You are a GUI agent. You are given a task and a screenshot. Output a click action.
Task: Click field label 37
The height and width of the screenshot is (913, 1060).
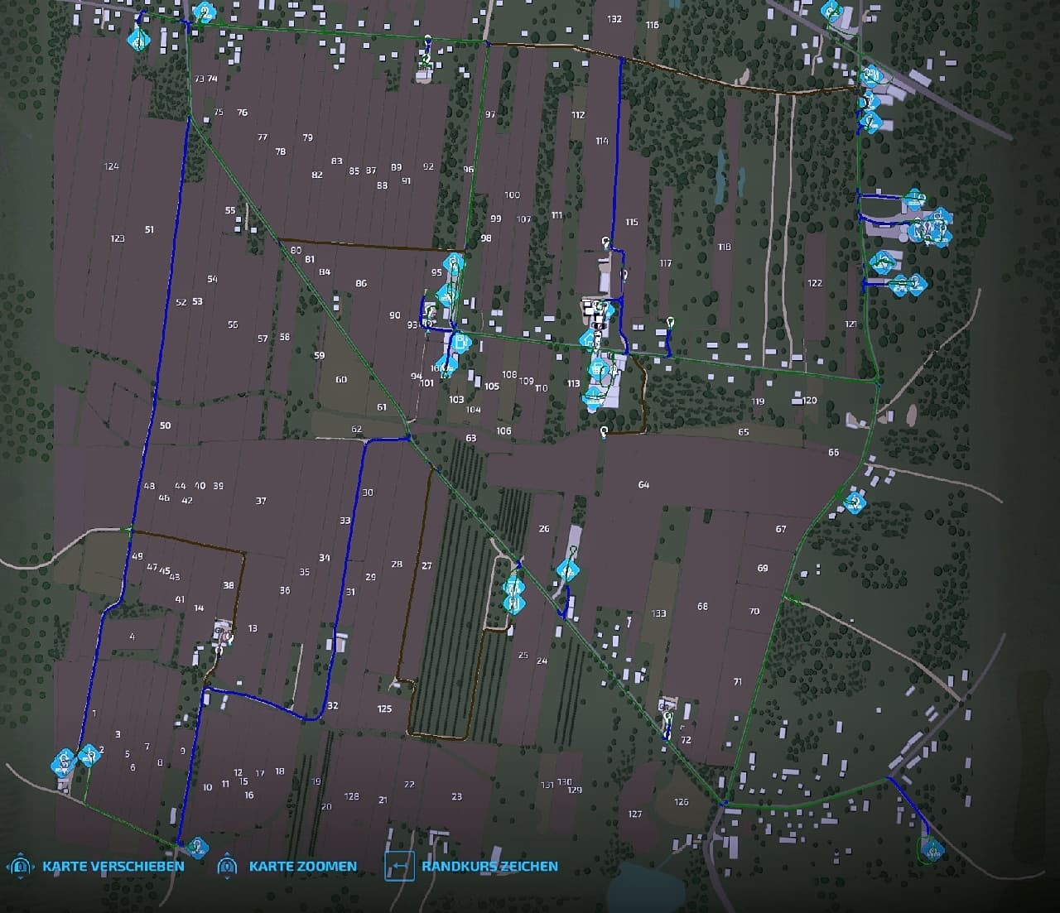[x=261, y=501]
